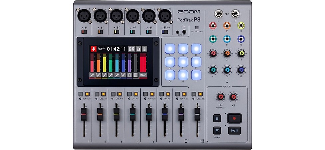The height and width of the screenshot is (150, 325).
Task: Select the speaker output level knob
Action: tap(233, 97)
